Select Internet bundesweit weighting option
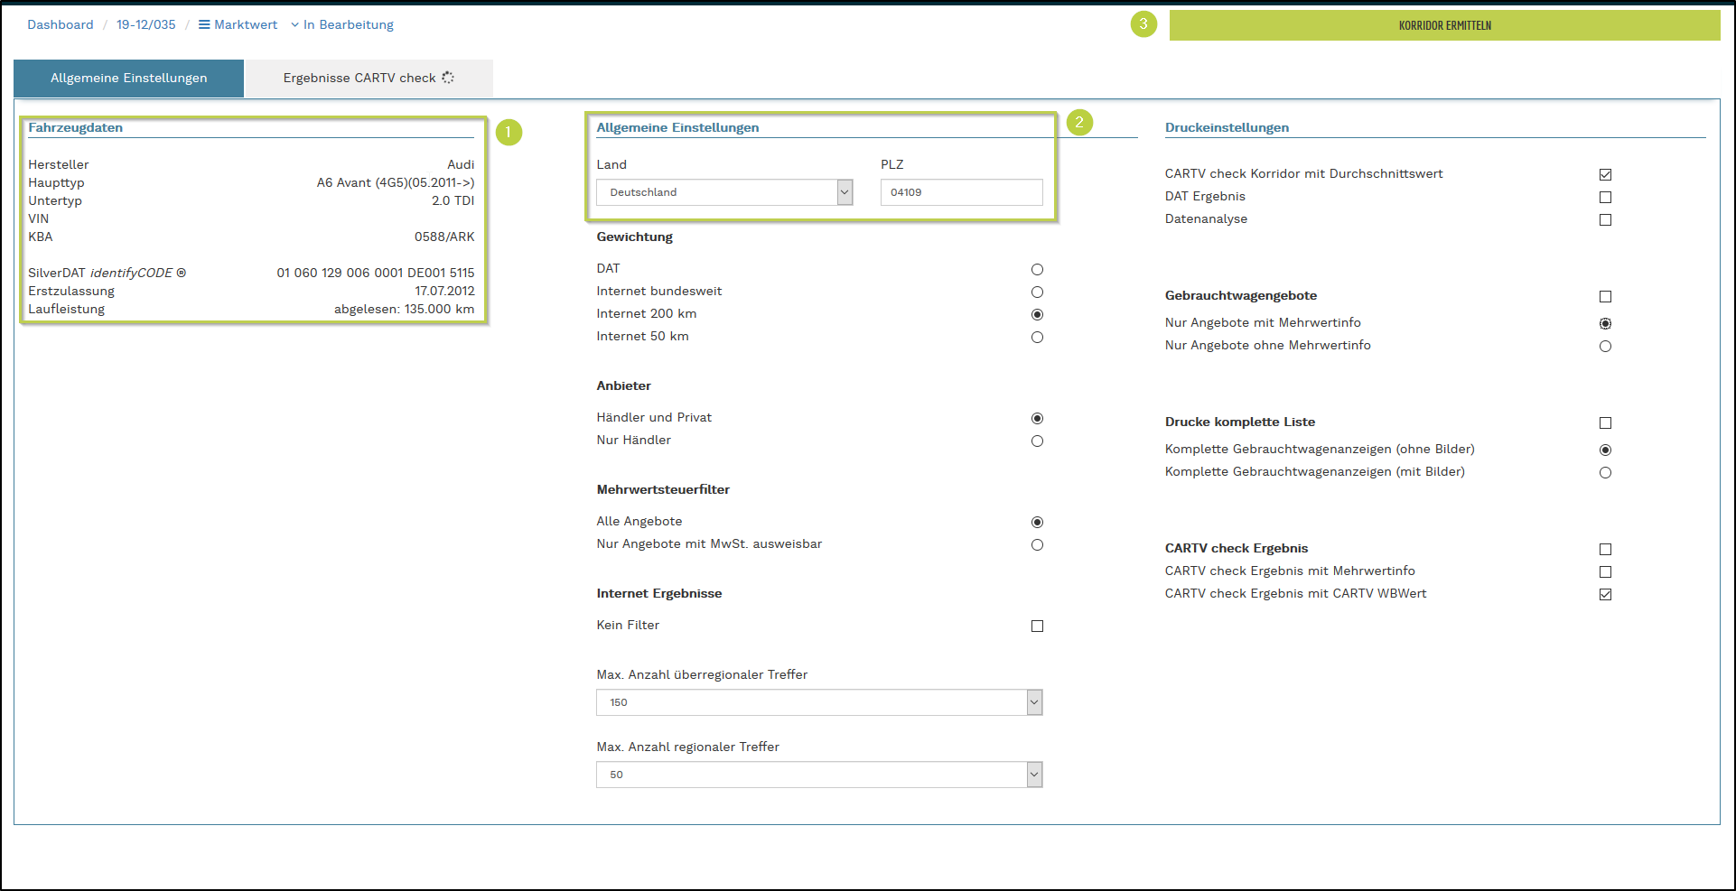 point(1037,292)
